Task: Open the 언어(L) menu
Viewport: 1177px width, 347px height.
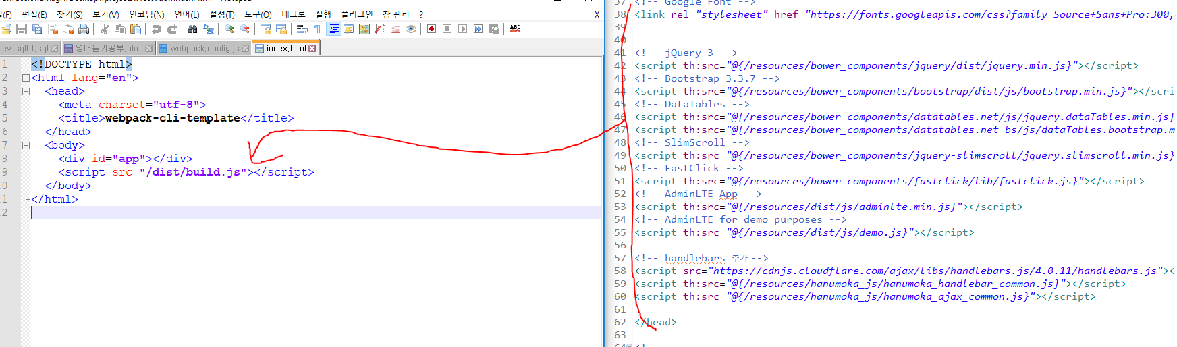Action: pyautogui.click(x=187, y=14)
